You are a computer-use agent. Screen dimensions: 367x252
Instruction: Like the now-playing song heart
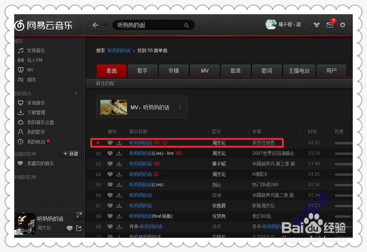(x=70, y=228)
